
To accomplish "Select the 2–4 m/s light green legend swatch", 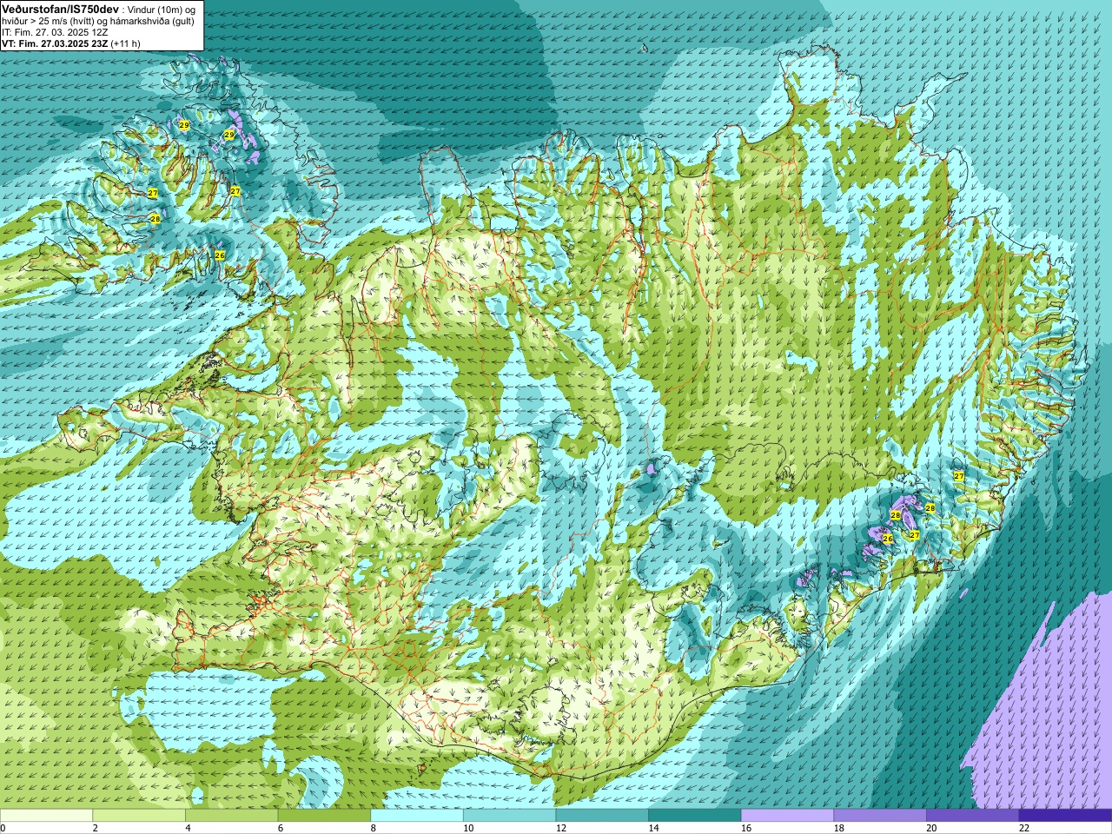I will point(139,816).
